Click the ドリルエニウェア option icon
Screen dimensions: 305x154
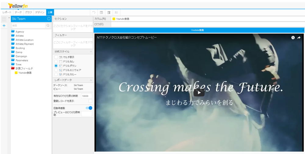tap(60, 70)
